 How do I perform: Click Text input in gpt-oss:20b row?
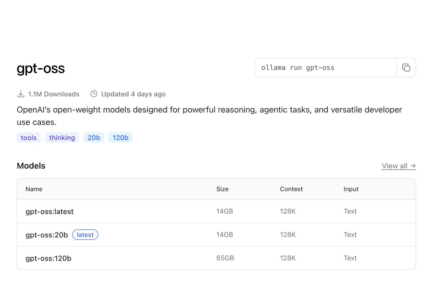(350, 235)
